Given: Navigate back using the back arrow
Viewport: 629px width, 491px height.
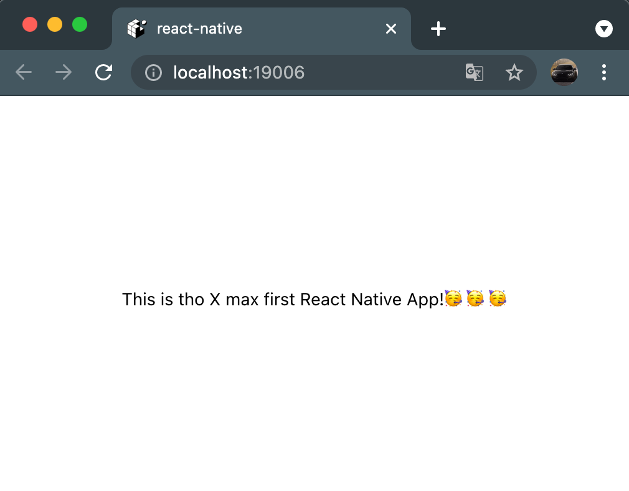Looking at the screenshot, I should (24, 72).
